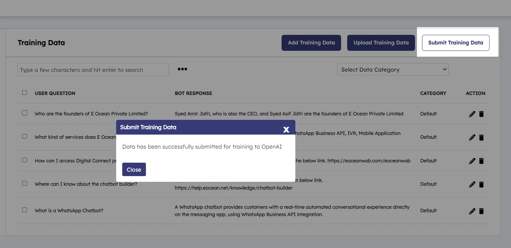Click the Close button in the dialog
Image resolution: width=511 pixels, height=248 pixels.
click(134, 170)
